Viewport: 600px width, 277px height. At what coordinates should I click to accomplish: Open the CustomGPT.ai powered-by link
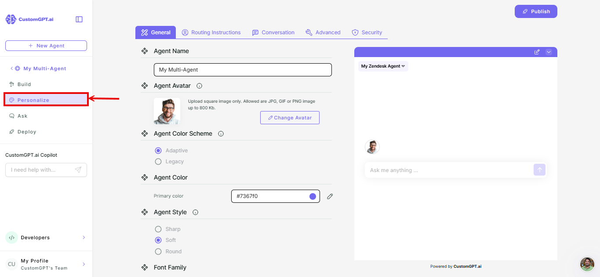[x=467, y=266]
